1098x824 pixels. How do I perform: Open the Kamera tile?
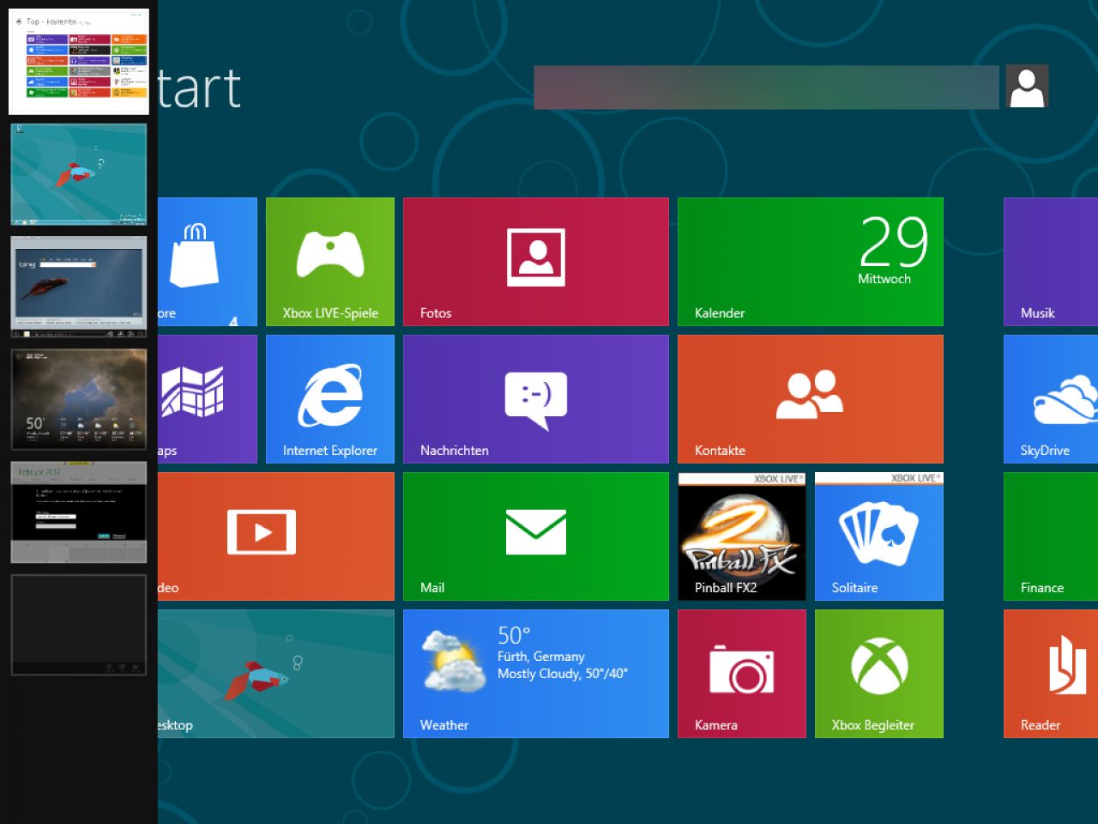point(742,674)
